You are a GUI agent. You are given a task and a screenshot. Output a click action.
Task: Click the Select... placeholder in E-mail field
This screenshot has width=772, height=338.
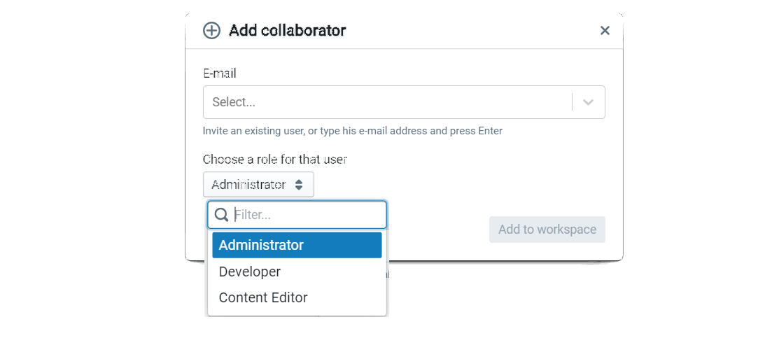(234, 102)
